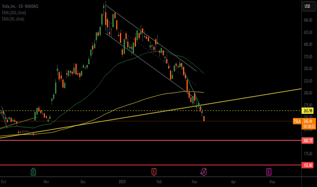Screen dimensions: 317x187
Task: Click the green earnings marker in October
Action: (33, 172)
